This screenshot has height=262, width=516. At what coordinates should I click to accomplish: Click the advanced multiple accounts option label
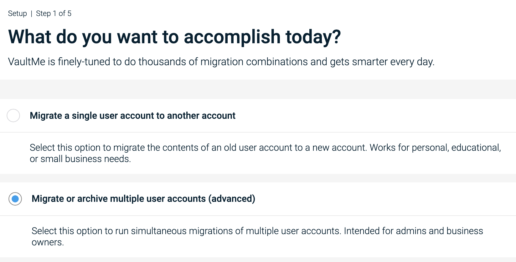[143, 199]
